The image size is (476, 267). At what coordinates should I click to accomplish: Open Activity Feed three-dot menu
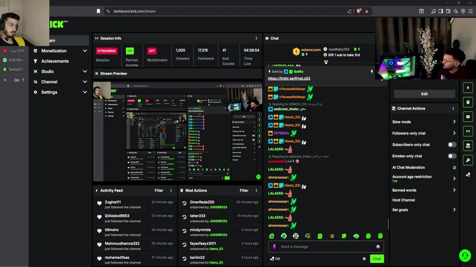tap(171, 191)
